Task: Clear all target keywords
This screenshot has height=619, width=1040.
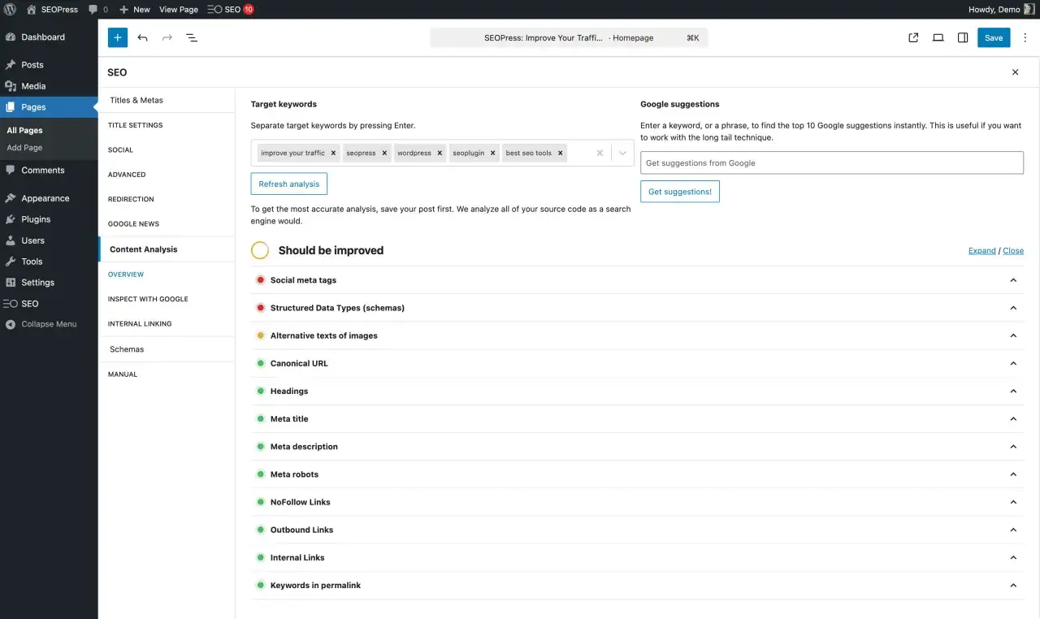Action: pyautogui.click(x=600, y=153)
